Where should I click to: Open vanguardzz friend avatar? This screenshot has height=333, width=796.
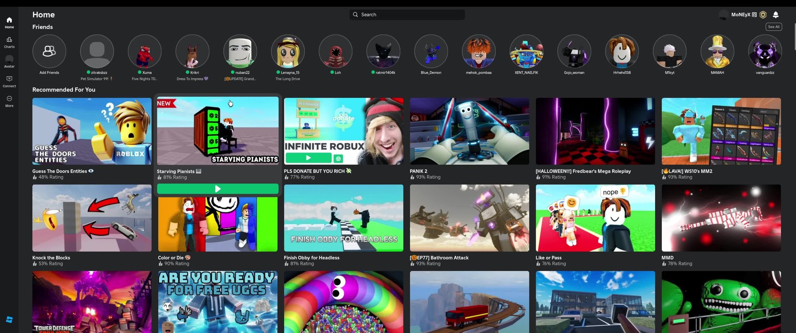(x=765, y=51)
